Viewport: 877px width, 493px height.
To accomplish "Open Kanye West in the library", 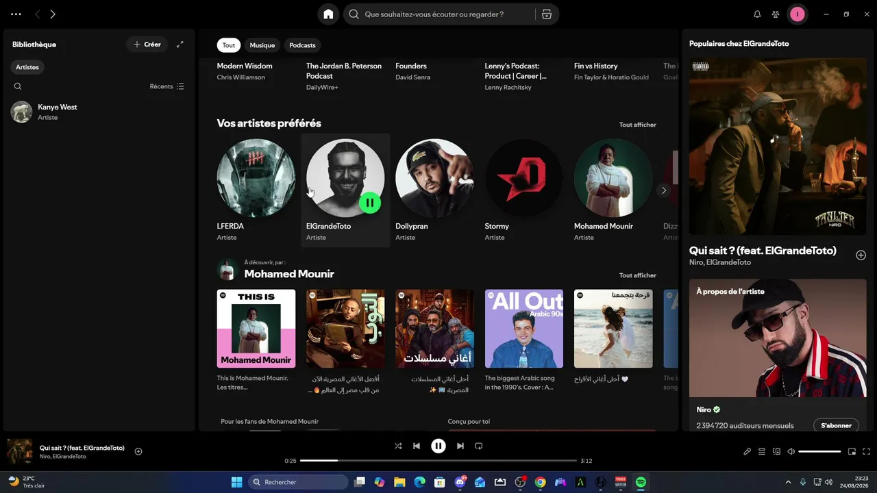I will coord(99,112).
